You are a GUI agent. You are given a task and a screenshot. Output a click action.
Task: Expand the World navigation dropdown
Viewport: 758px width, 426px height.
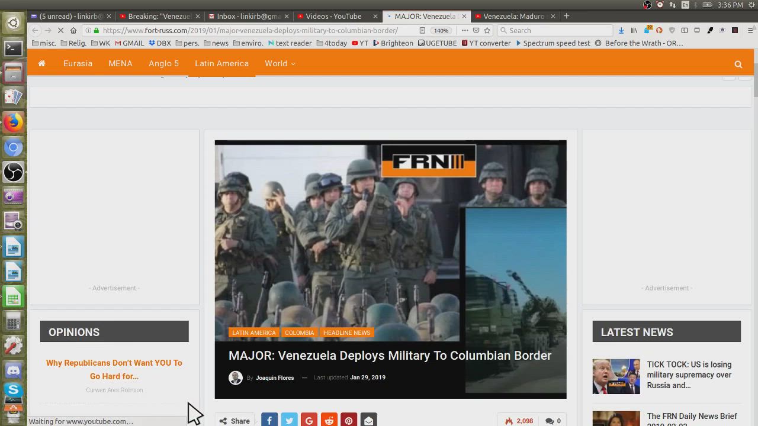pos(280,63)
